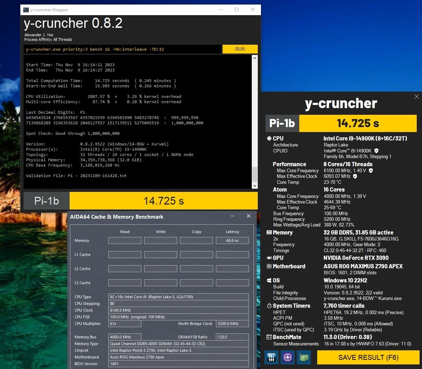Viewport: 422px width, 369px height.
Task: Click the AIDA64 L3 Cache Read result box
Action: [125, 283]
